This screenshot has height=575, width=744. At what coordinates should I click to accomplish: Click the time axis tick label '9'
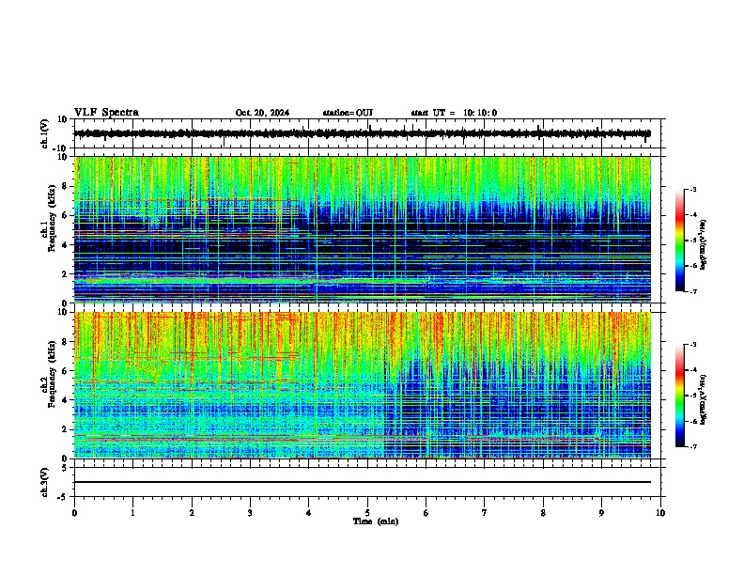pos(601,513)
